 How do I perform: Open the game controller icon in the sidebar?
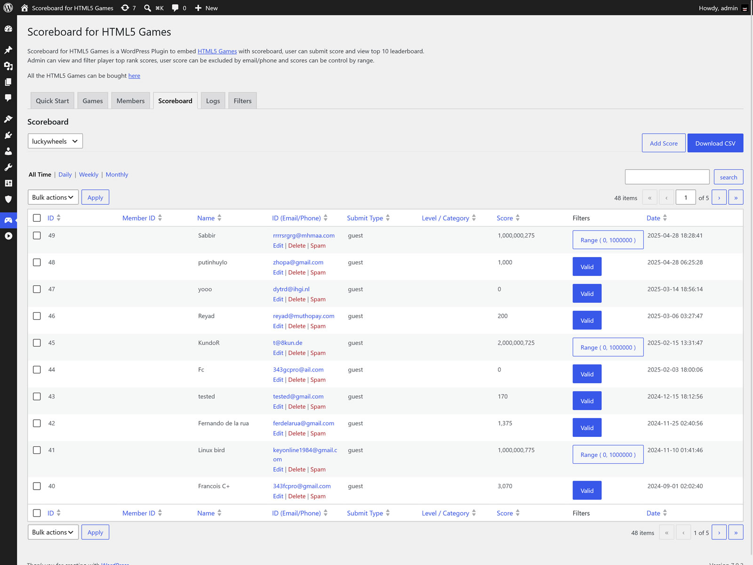(x=8, y=220)
